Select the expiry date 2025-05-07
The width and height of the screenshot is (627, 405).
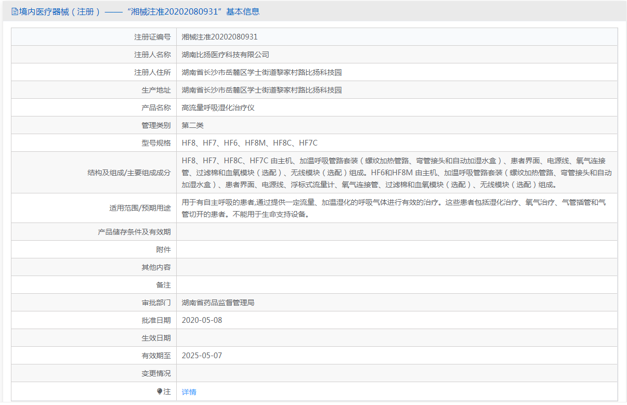point(202,356)
